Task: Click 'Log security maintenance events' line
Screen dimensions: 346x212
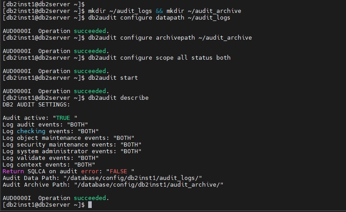Action: (72, 145)
